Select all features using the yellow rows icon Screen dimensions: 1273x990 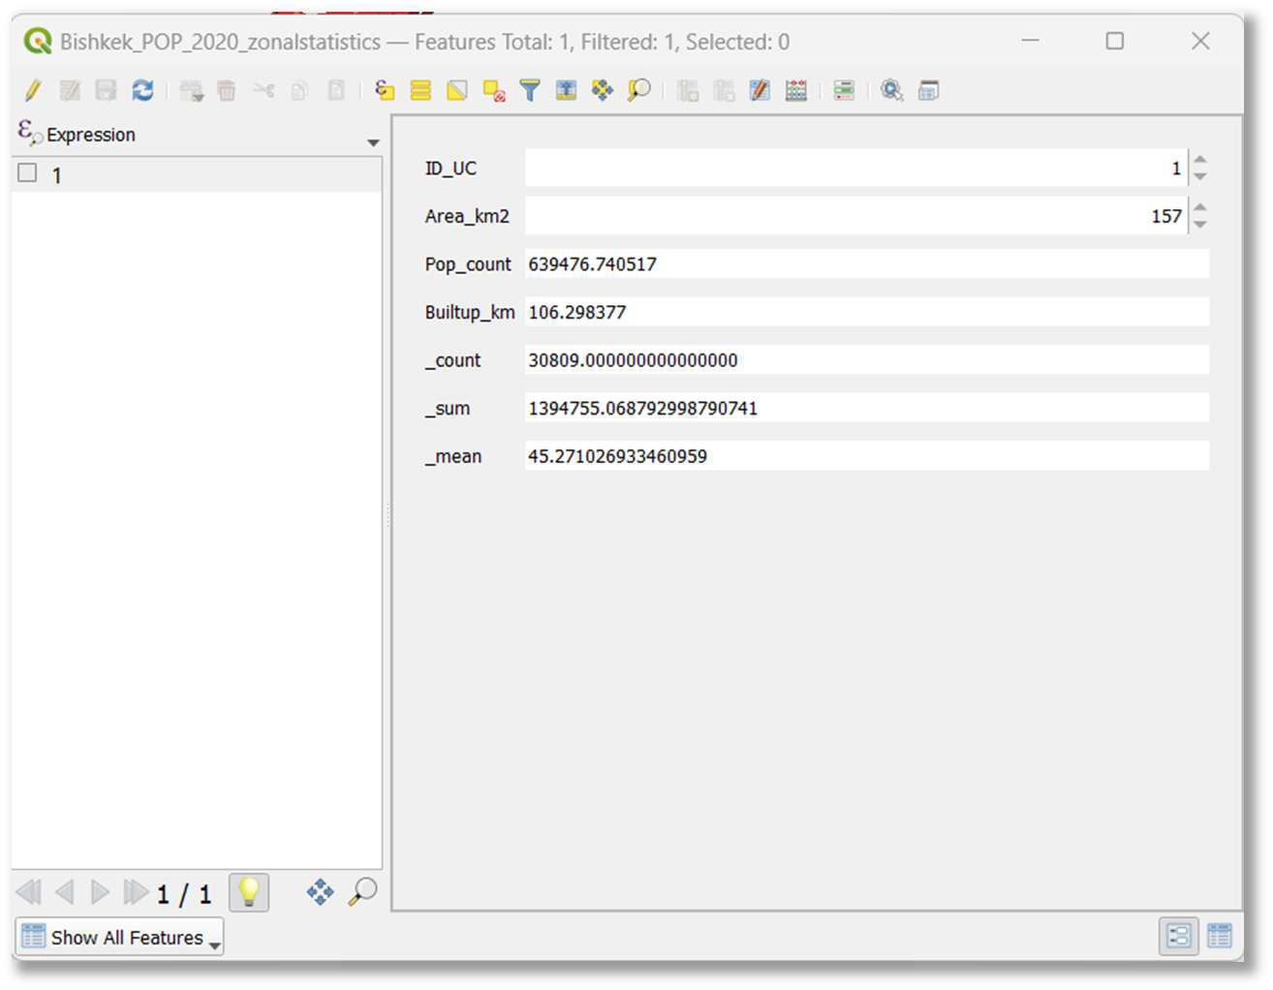point(420,91)
